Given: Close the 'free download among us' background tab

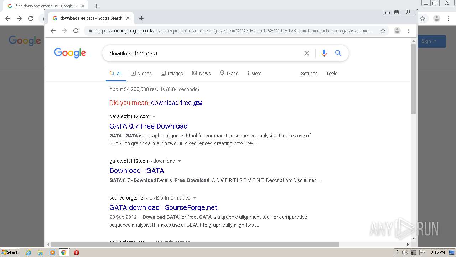Looking at the screenshot, I should (83, 6).
